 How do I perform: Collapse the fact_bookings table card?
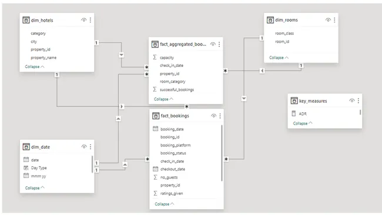165,204
